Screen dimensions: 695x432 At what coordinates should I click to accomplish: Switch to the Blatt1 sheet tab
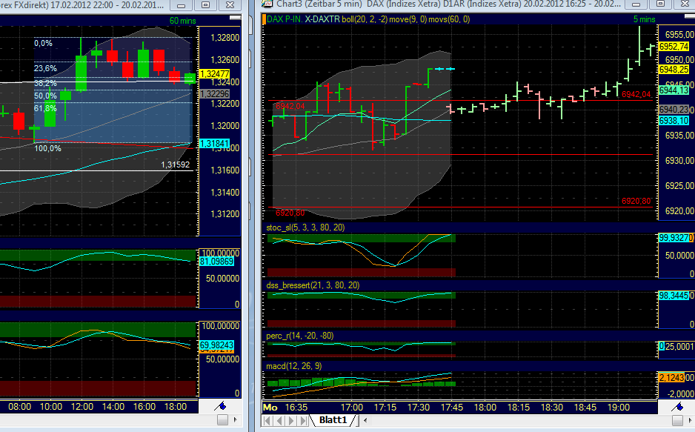click(335, 419)
